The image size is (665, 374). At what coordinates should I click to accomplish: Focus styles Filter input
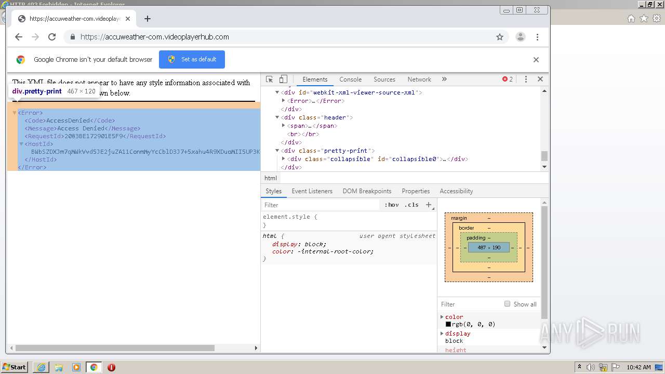coord(321,205)
